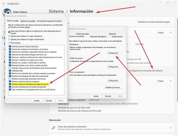Click Cancelar in Opciones de rendimiento

49,101
